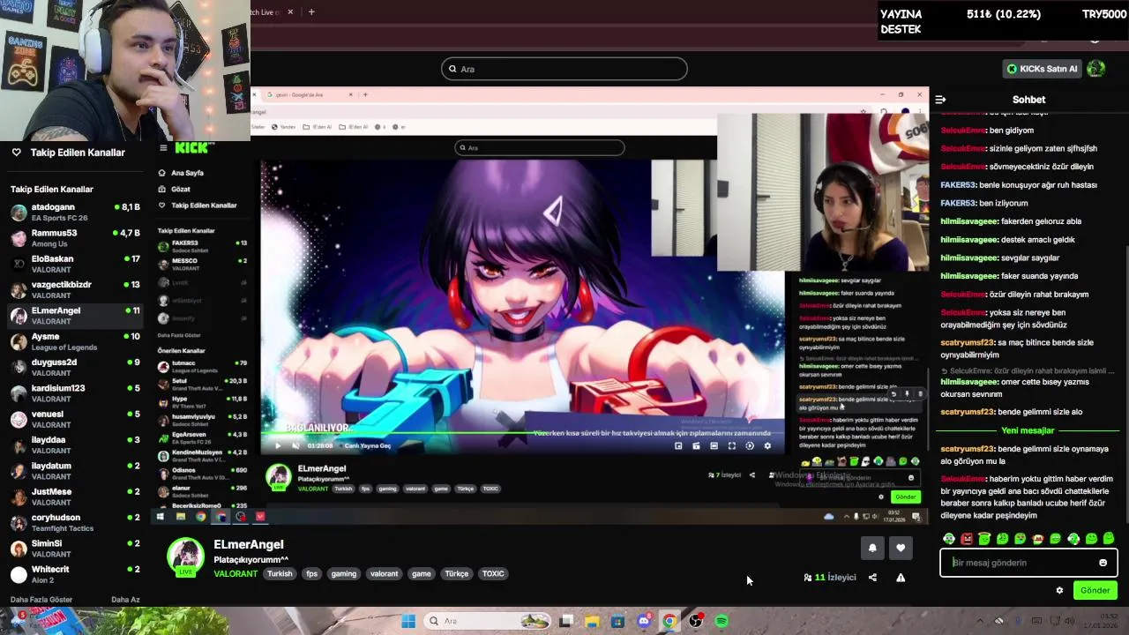Select the fps tag
Screen dimensions: 1129x635
point(311,574)
